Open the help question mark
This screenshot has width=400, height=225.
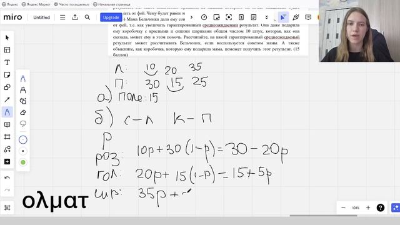pos(381,208)
